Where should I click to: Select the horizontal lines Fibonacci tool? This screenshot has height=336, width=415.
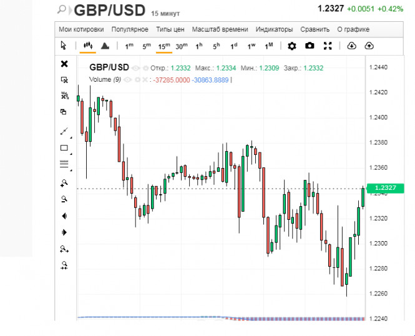pyautogui.click(x=64, y=164)
